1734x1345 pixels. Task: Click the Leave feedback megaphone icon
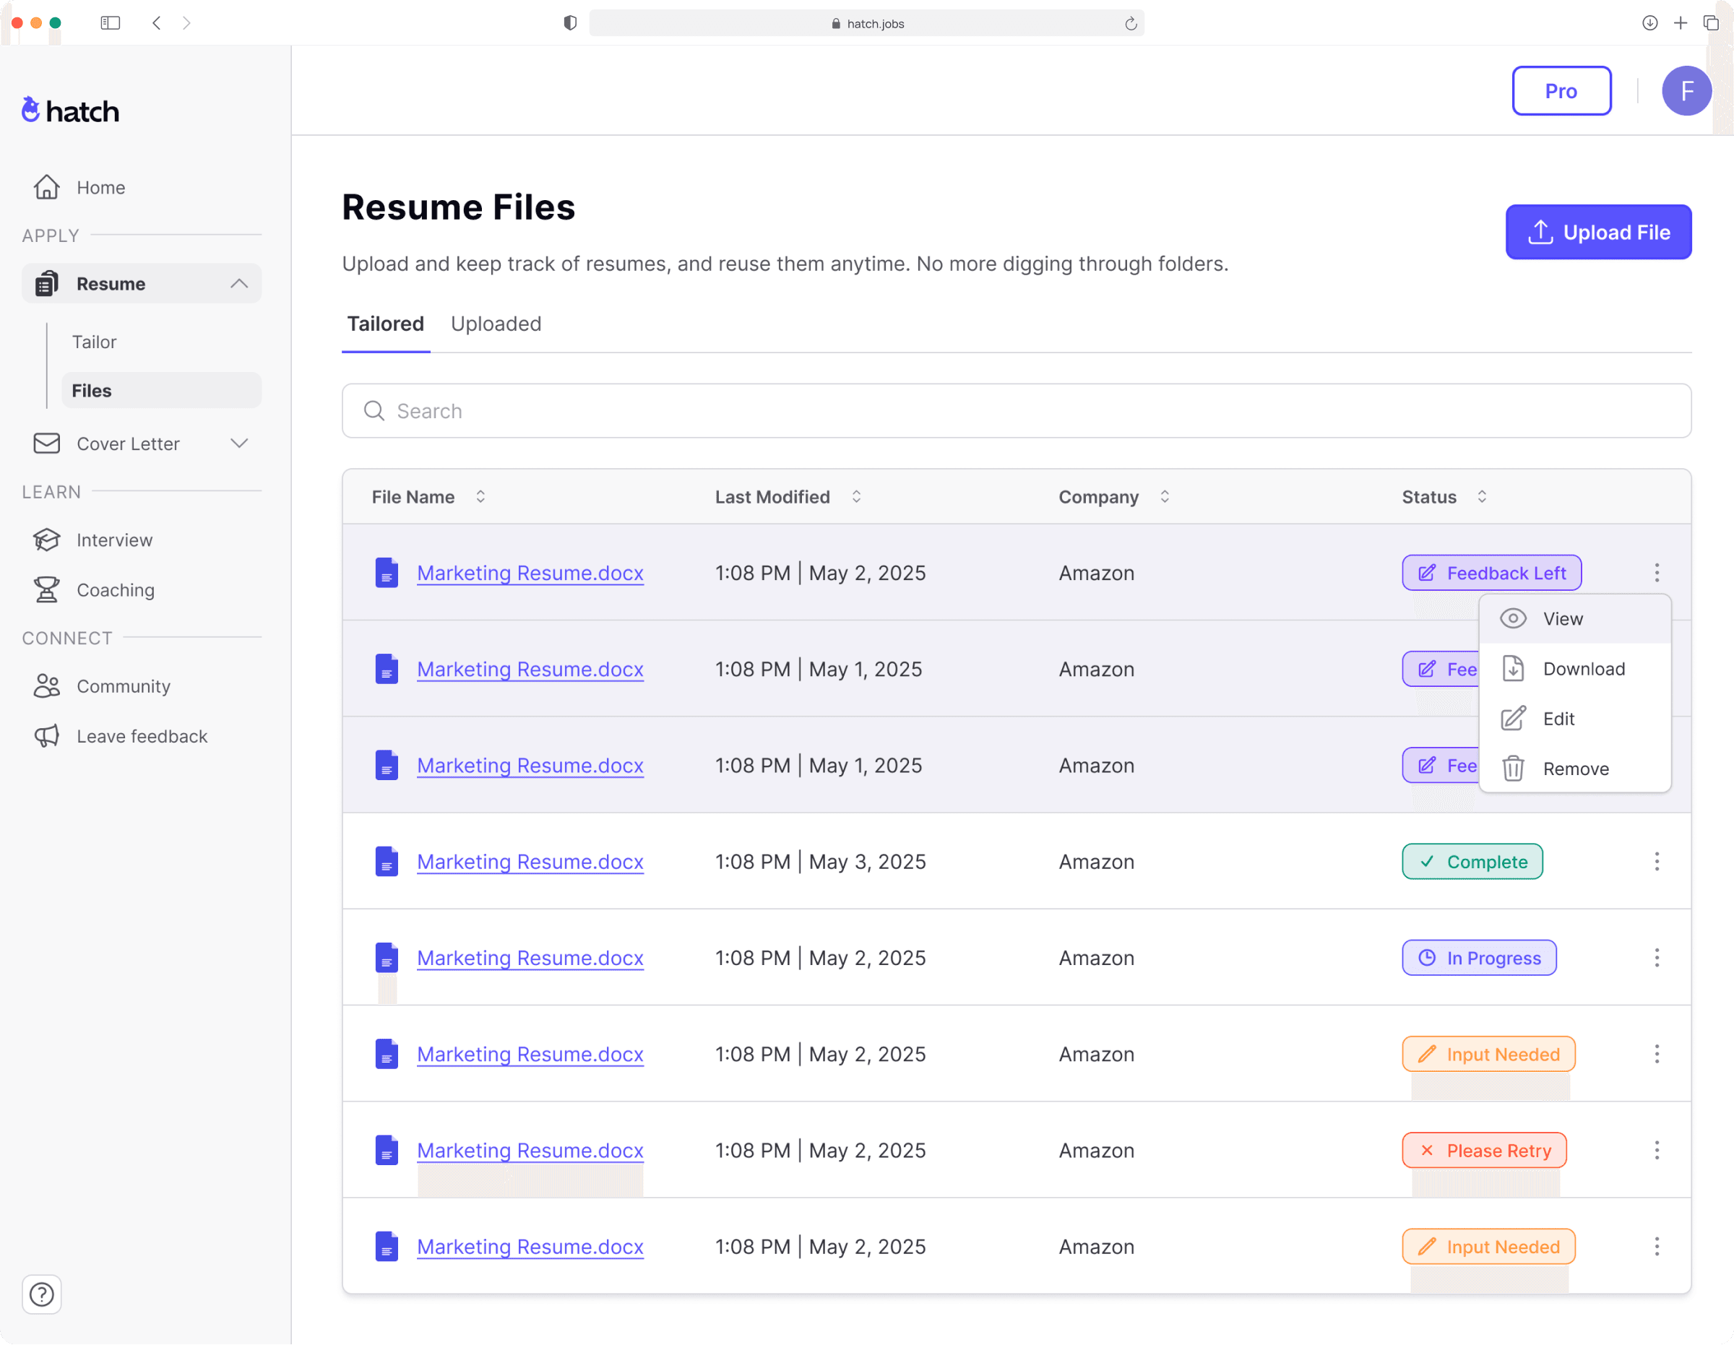pyautogui.click(x=47, y=736)
